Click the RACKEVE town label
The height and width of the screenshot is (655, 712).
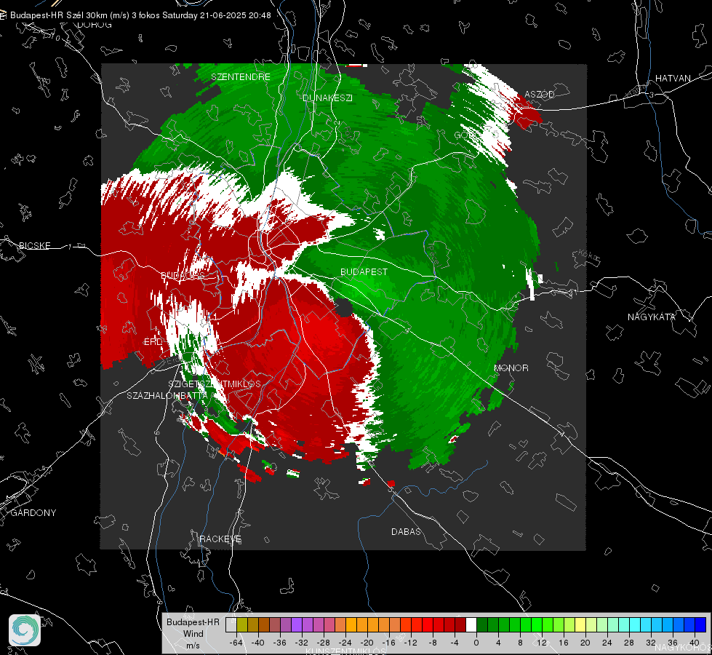pos(220,539)
